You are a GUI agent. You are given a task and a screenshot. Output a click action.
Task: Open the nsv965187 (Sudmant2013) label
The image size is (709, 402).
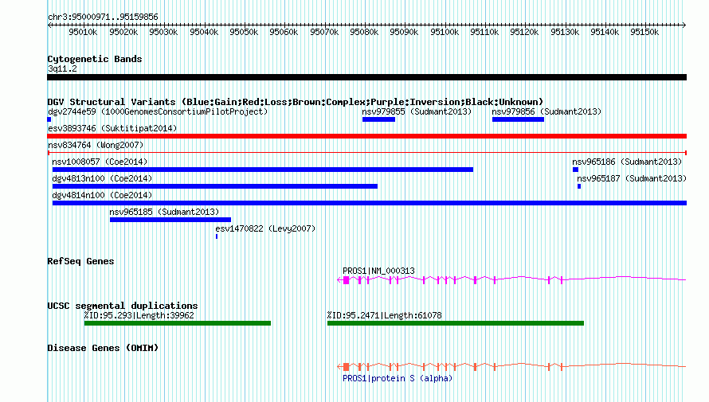click(x=632, y=178)
